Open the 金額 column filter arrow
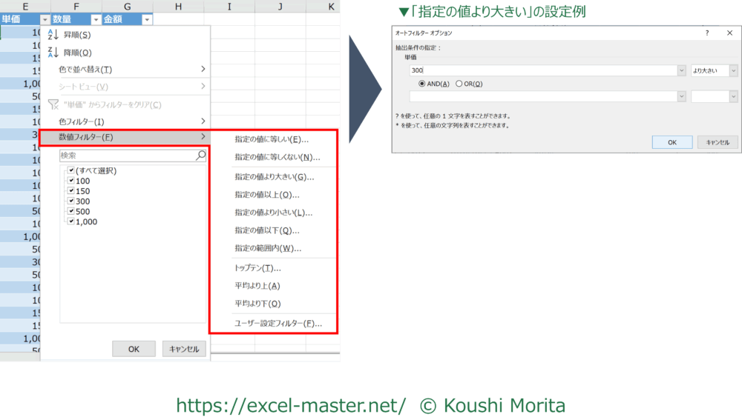Image resolution: width=742 pixels, height=417 pixels. point(146,19)
